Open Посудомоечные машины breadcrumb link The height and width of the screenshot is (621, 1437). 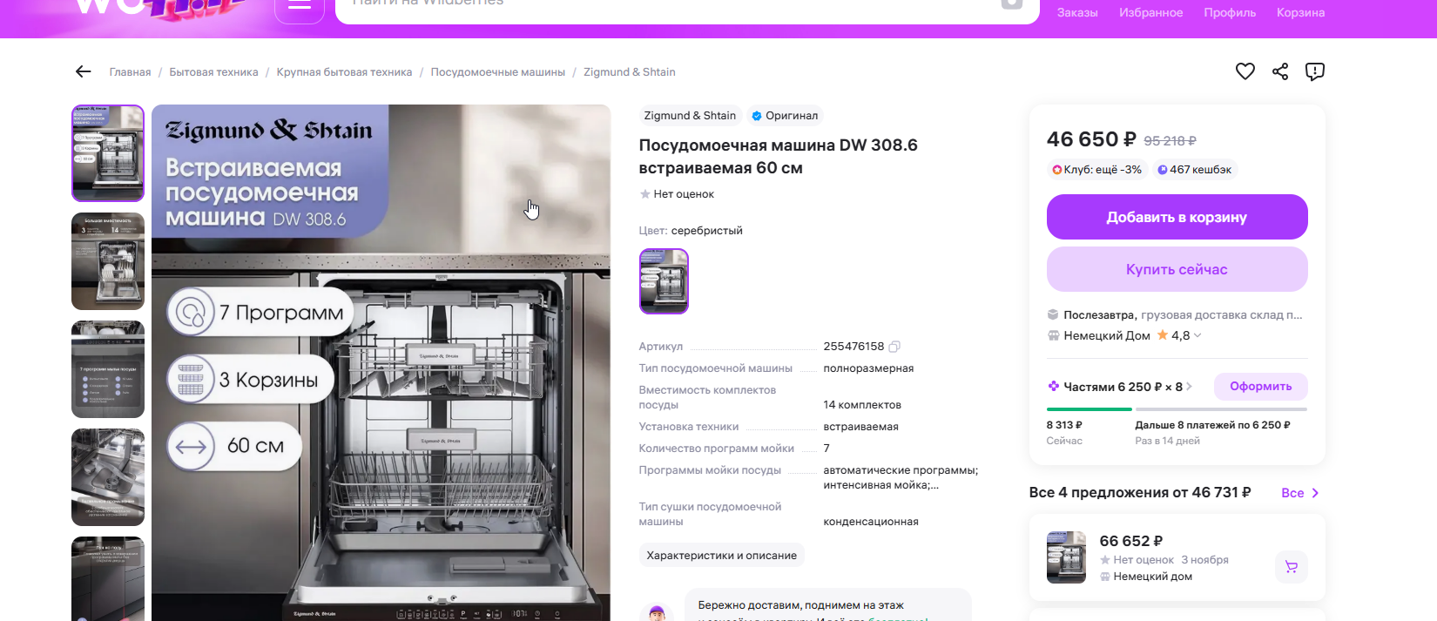497,72
